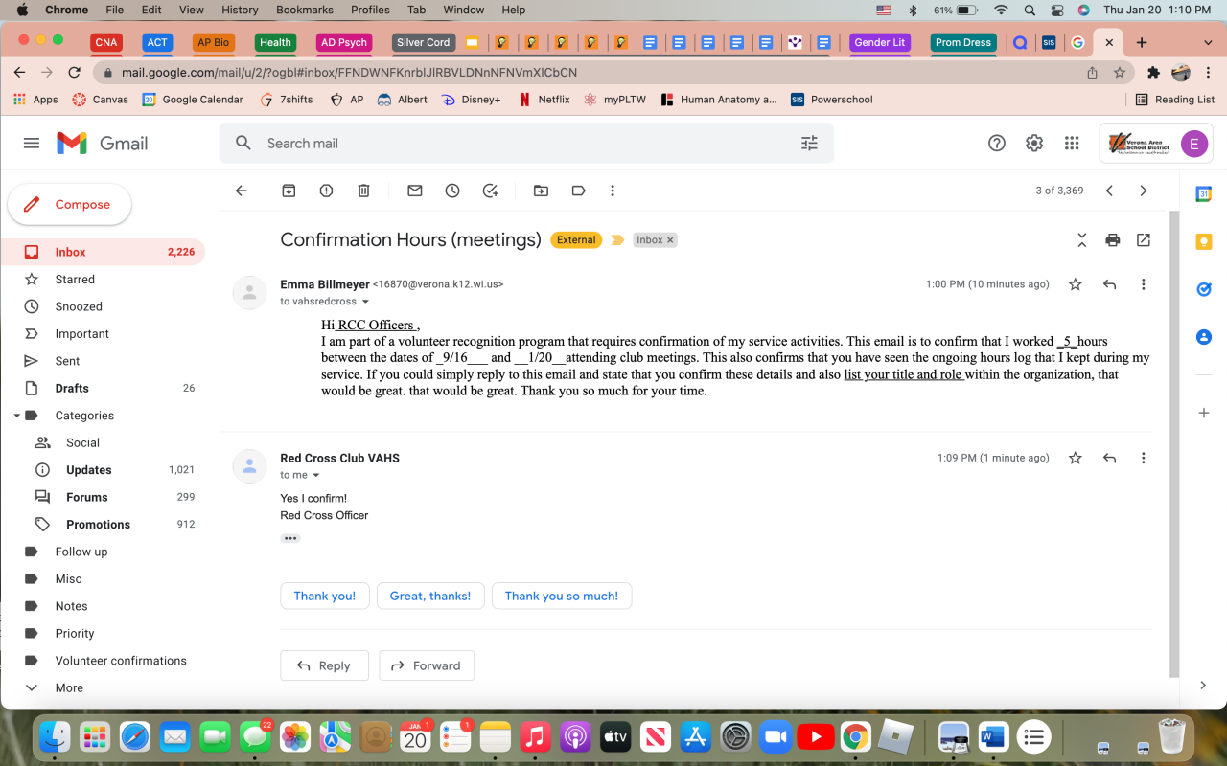Click the Reply button below the thread
The image size is (1227, 766).
[x=324, y=665]
